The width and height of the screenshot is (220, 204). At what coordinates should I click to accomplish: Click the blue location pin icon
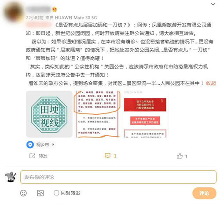[x=30, y=145]
